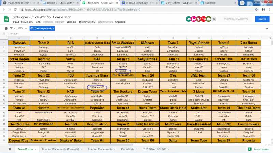273x153 pixels.
Task: Select column D header
Action: (x=97, y=38)
